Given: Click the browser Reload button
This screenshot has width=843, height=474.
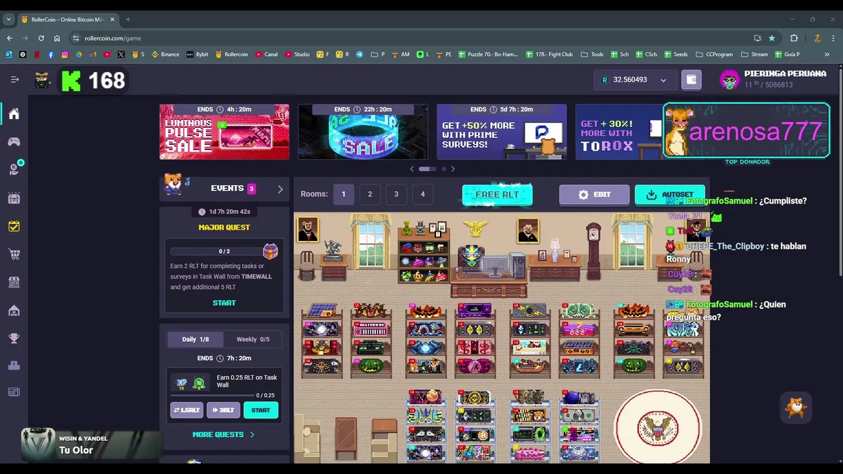Looking at the screenshot, I should (x=41, y=38).
